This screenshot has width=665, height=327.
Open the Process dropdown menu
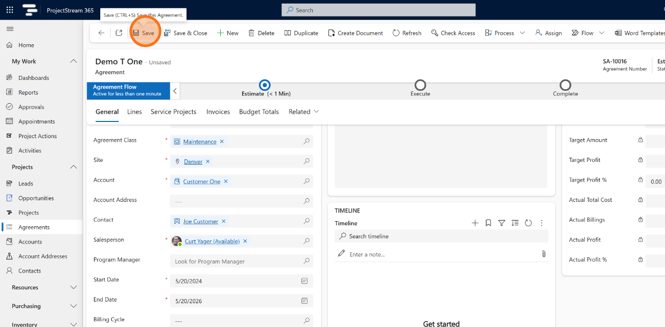click(522, 33)
